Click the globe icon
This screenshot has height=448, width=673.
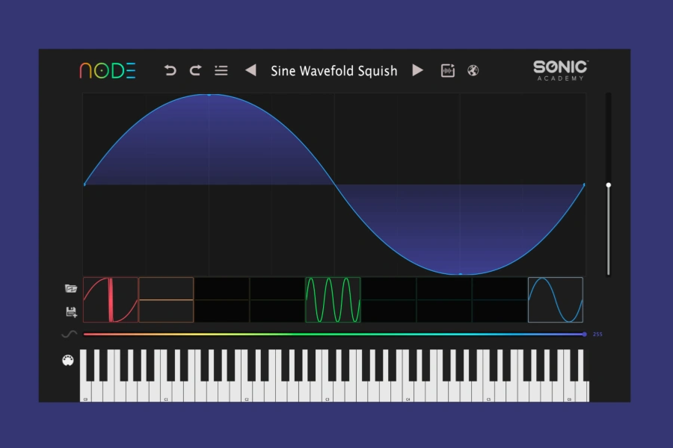click(x=473, y=70)
